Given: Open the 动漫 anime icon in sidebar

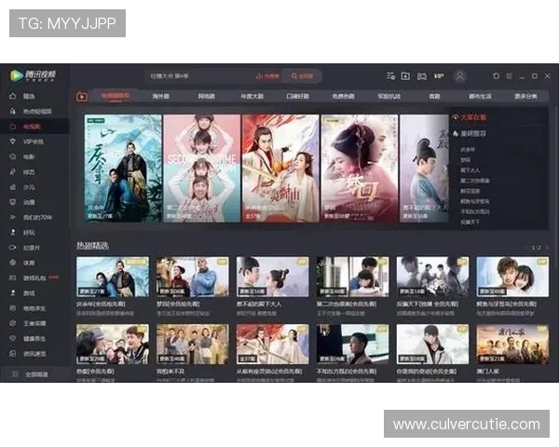Looking at the screenshot, I should (12, 202).
